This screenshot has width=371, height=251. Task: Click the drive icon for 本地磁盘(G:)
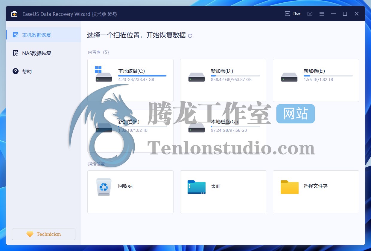pyautogui.click(x=197, y=128)
